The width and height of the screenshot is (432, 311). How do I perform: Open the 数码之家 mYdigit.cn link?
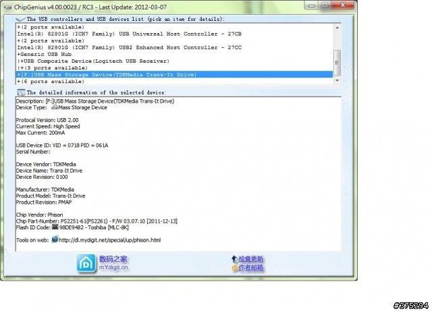(x=113, y=263)
